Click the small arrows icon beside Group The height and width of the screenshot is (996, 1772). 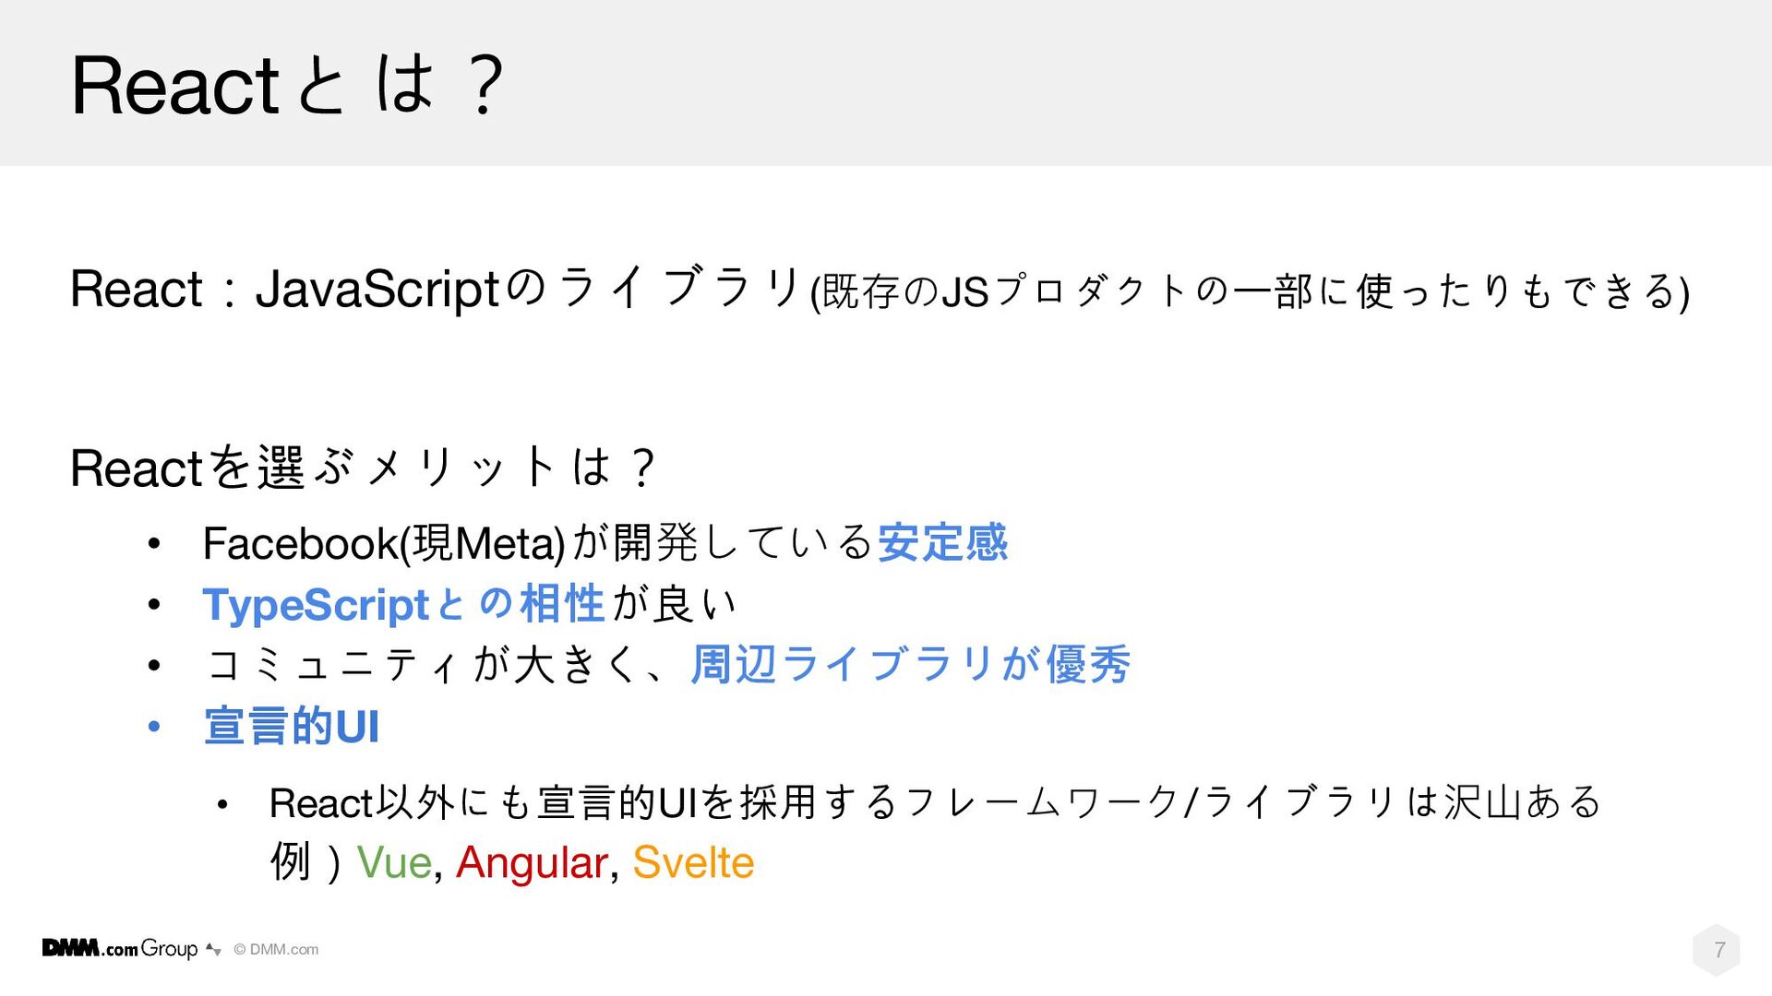213,949
